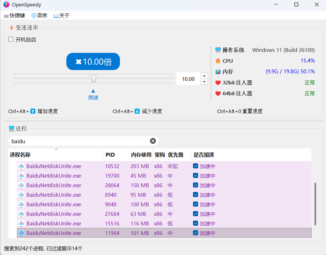
Task: Enable the 开机自启 startup checkbox
Action: (x=11, y=39)
